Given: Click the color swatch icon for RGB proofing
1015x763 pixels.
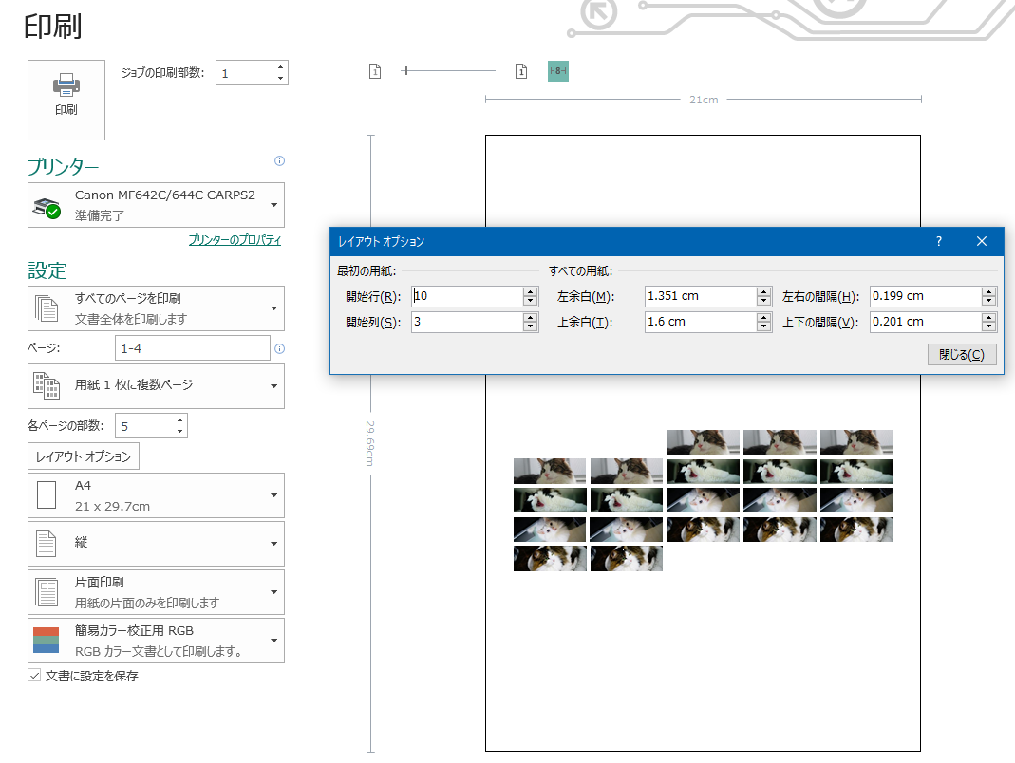Looking at the screenshot, I should pos(46,640).
